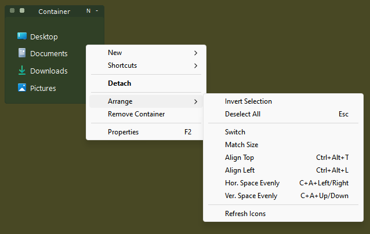Click the N button in Container header
Viewport: 370px width, 234px height.
(88, 11)
